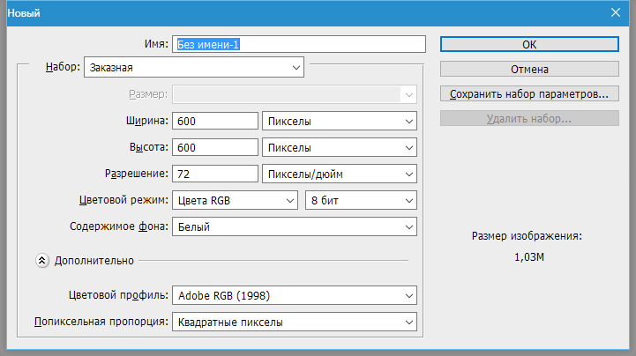
Task: Open the Высота units dropdown
Action: tap(340, 147)
